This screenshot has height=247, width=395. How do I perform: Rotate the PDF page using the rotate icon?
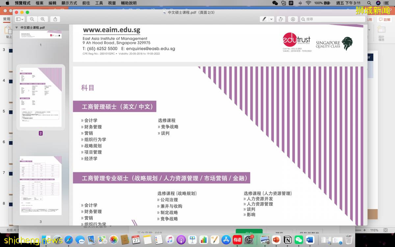280,19
